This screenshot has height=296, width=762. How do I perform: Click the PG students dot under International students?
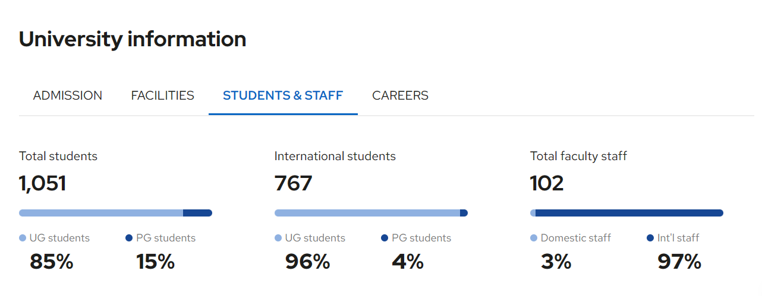tap(385, 238)
